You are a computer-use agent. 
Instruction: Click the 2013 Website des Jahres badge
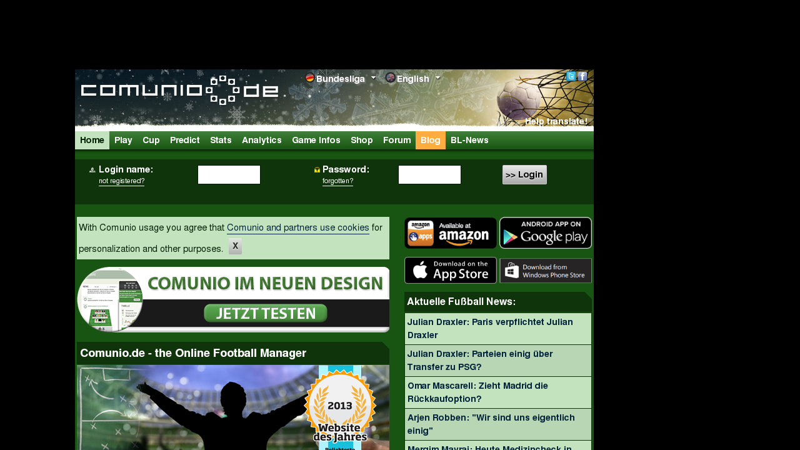340,407
